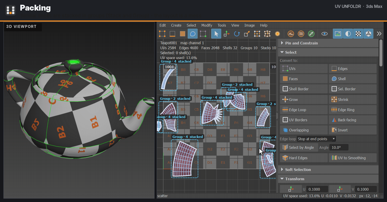Click the relax curve tool icon
Image resolution: width=387 pixels, height=202 pixels.
(291, 34)
